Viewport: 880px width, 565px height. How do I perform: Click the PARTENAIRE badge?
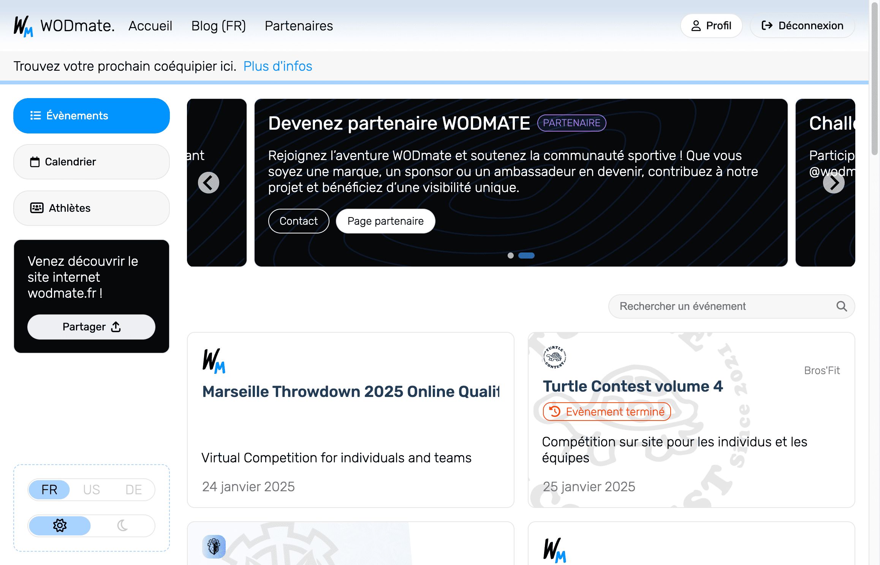pyautogui.click(x=571, y=123)
